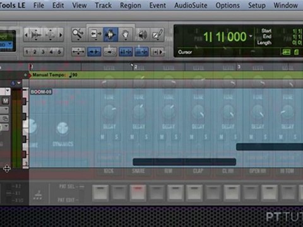The height and width of the screenshot is (227, 303).
Task: Click the horizontal zoom in right arrow
Action: [61, 35]
